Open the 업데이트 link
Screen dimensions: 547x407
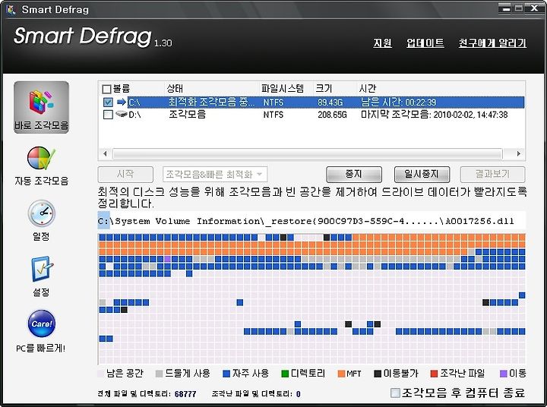point(425,43)
